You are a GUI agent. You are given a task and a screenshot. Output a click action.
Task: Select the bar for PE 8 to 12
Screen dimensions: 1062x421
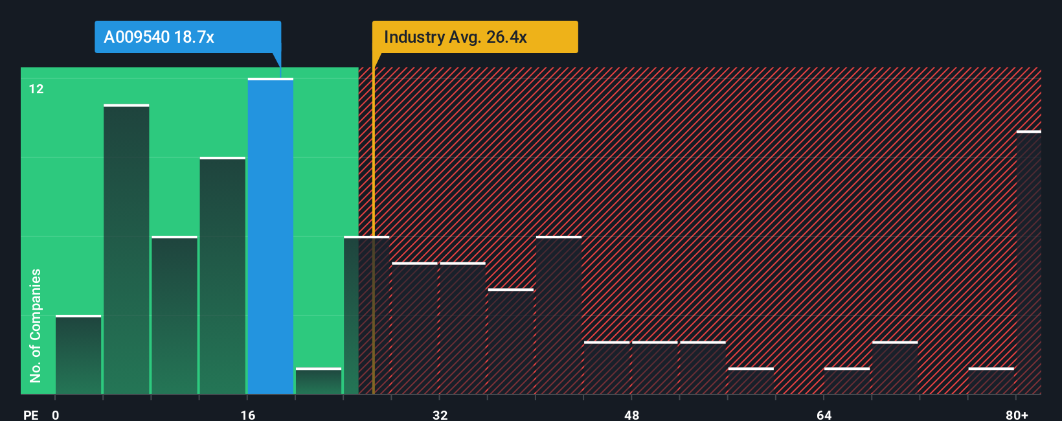174,315
